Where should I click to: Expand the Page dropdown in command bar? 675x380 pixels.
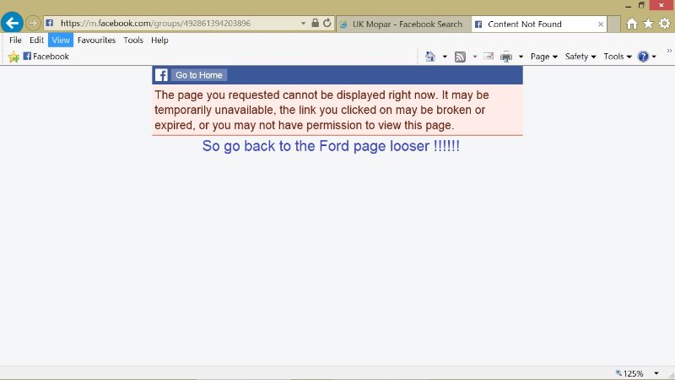tap(543, 57)
